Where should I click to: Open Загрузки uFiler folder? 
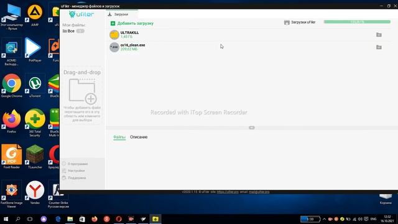(x=300, y=22)
